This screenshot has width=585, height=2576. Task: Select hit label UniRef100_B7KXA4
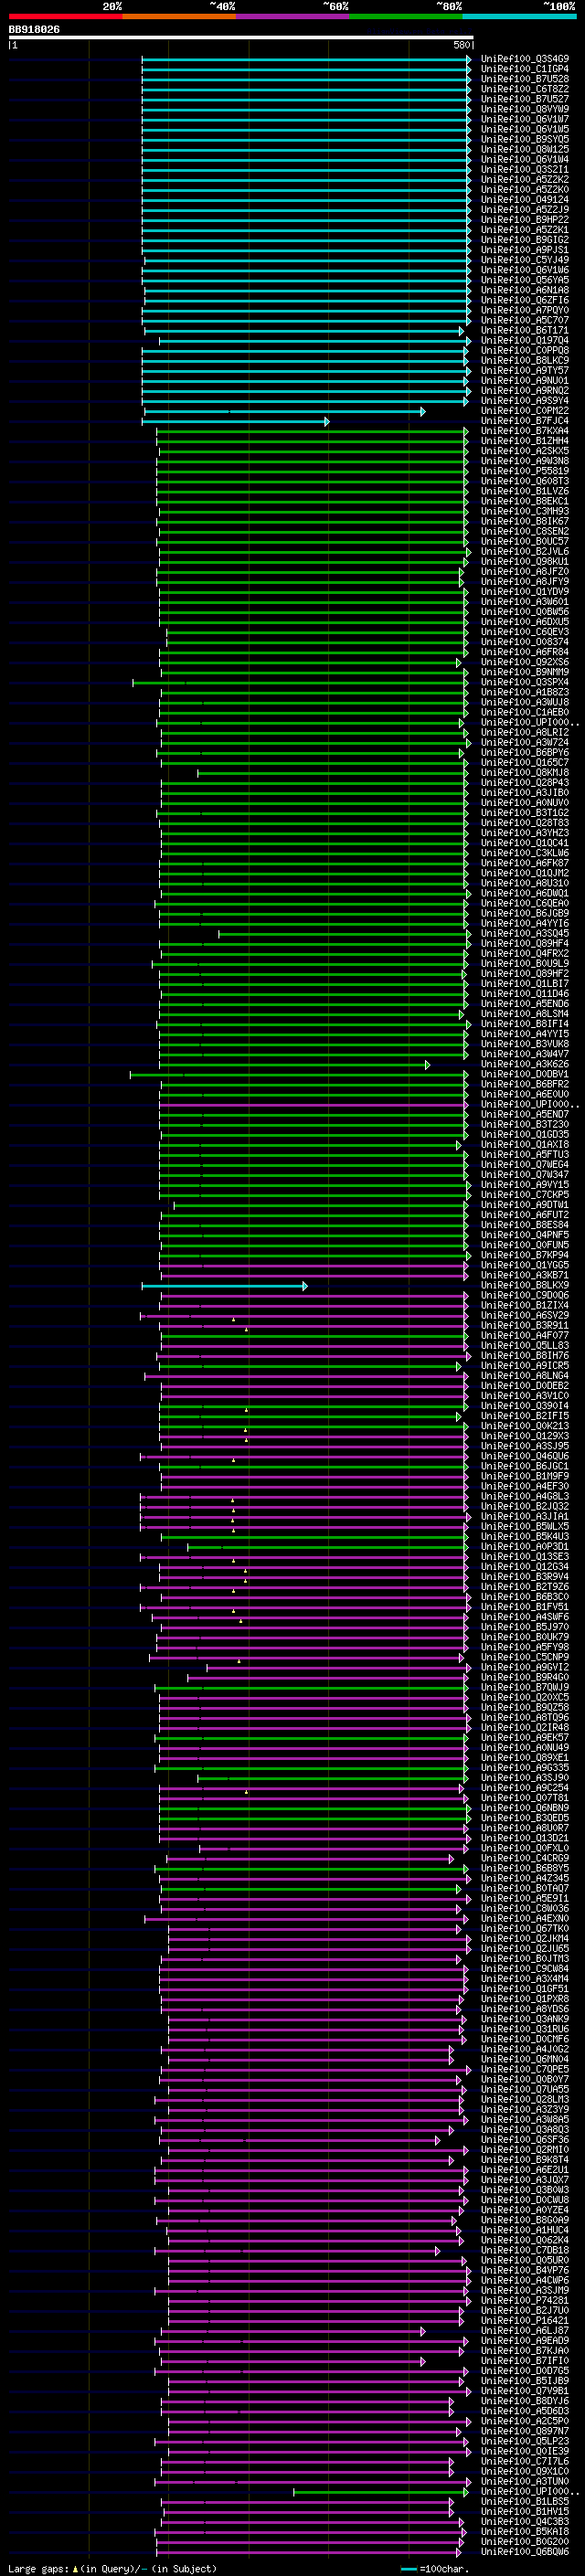pyautogui.click(x=525, y=431)
